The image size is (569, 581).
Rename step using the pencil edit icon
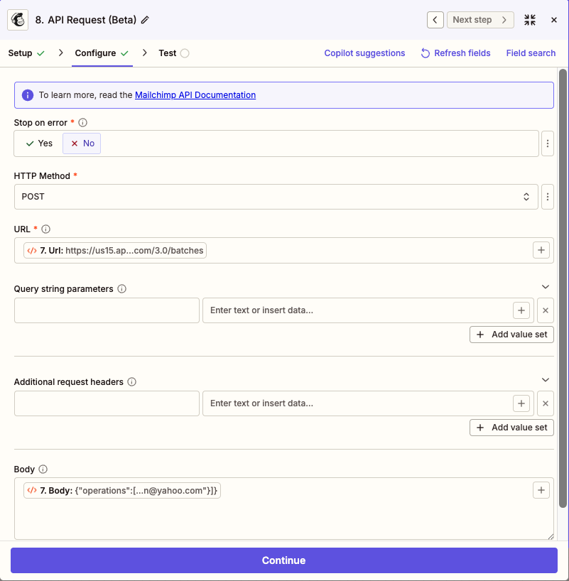click(x=145, y=20)
